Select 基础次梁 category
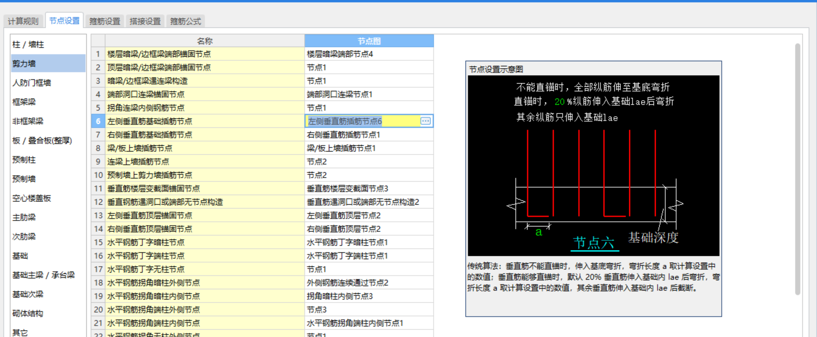Viewport: 817px width, 337px height. pyautogui.click(x=48, y=294)
